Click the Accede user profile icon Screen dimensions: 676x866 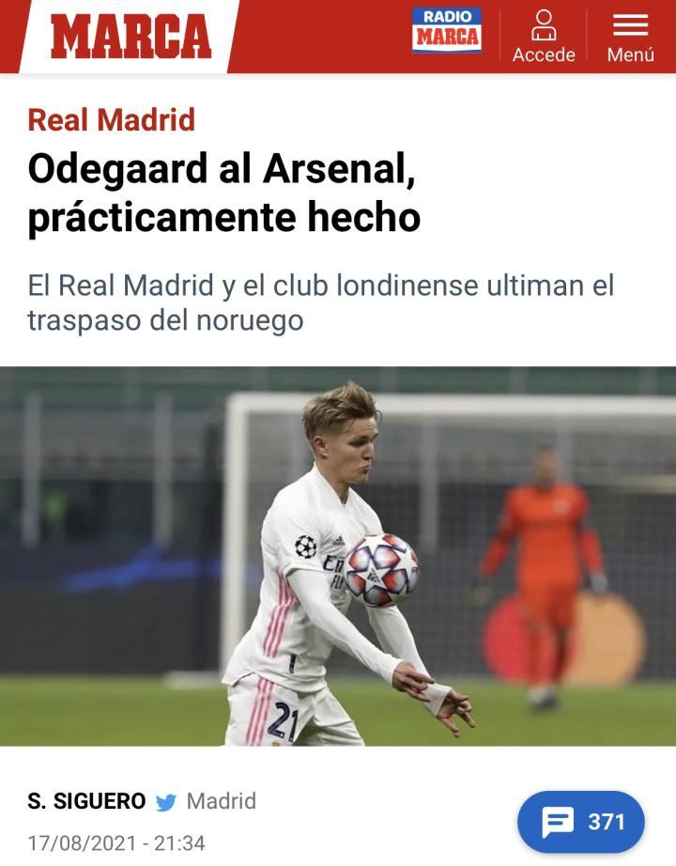[x=544, y=24]
